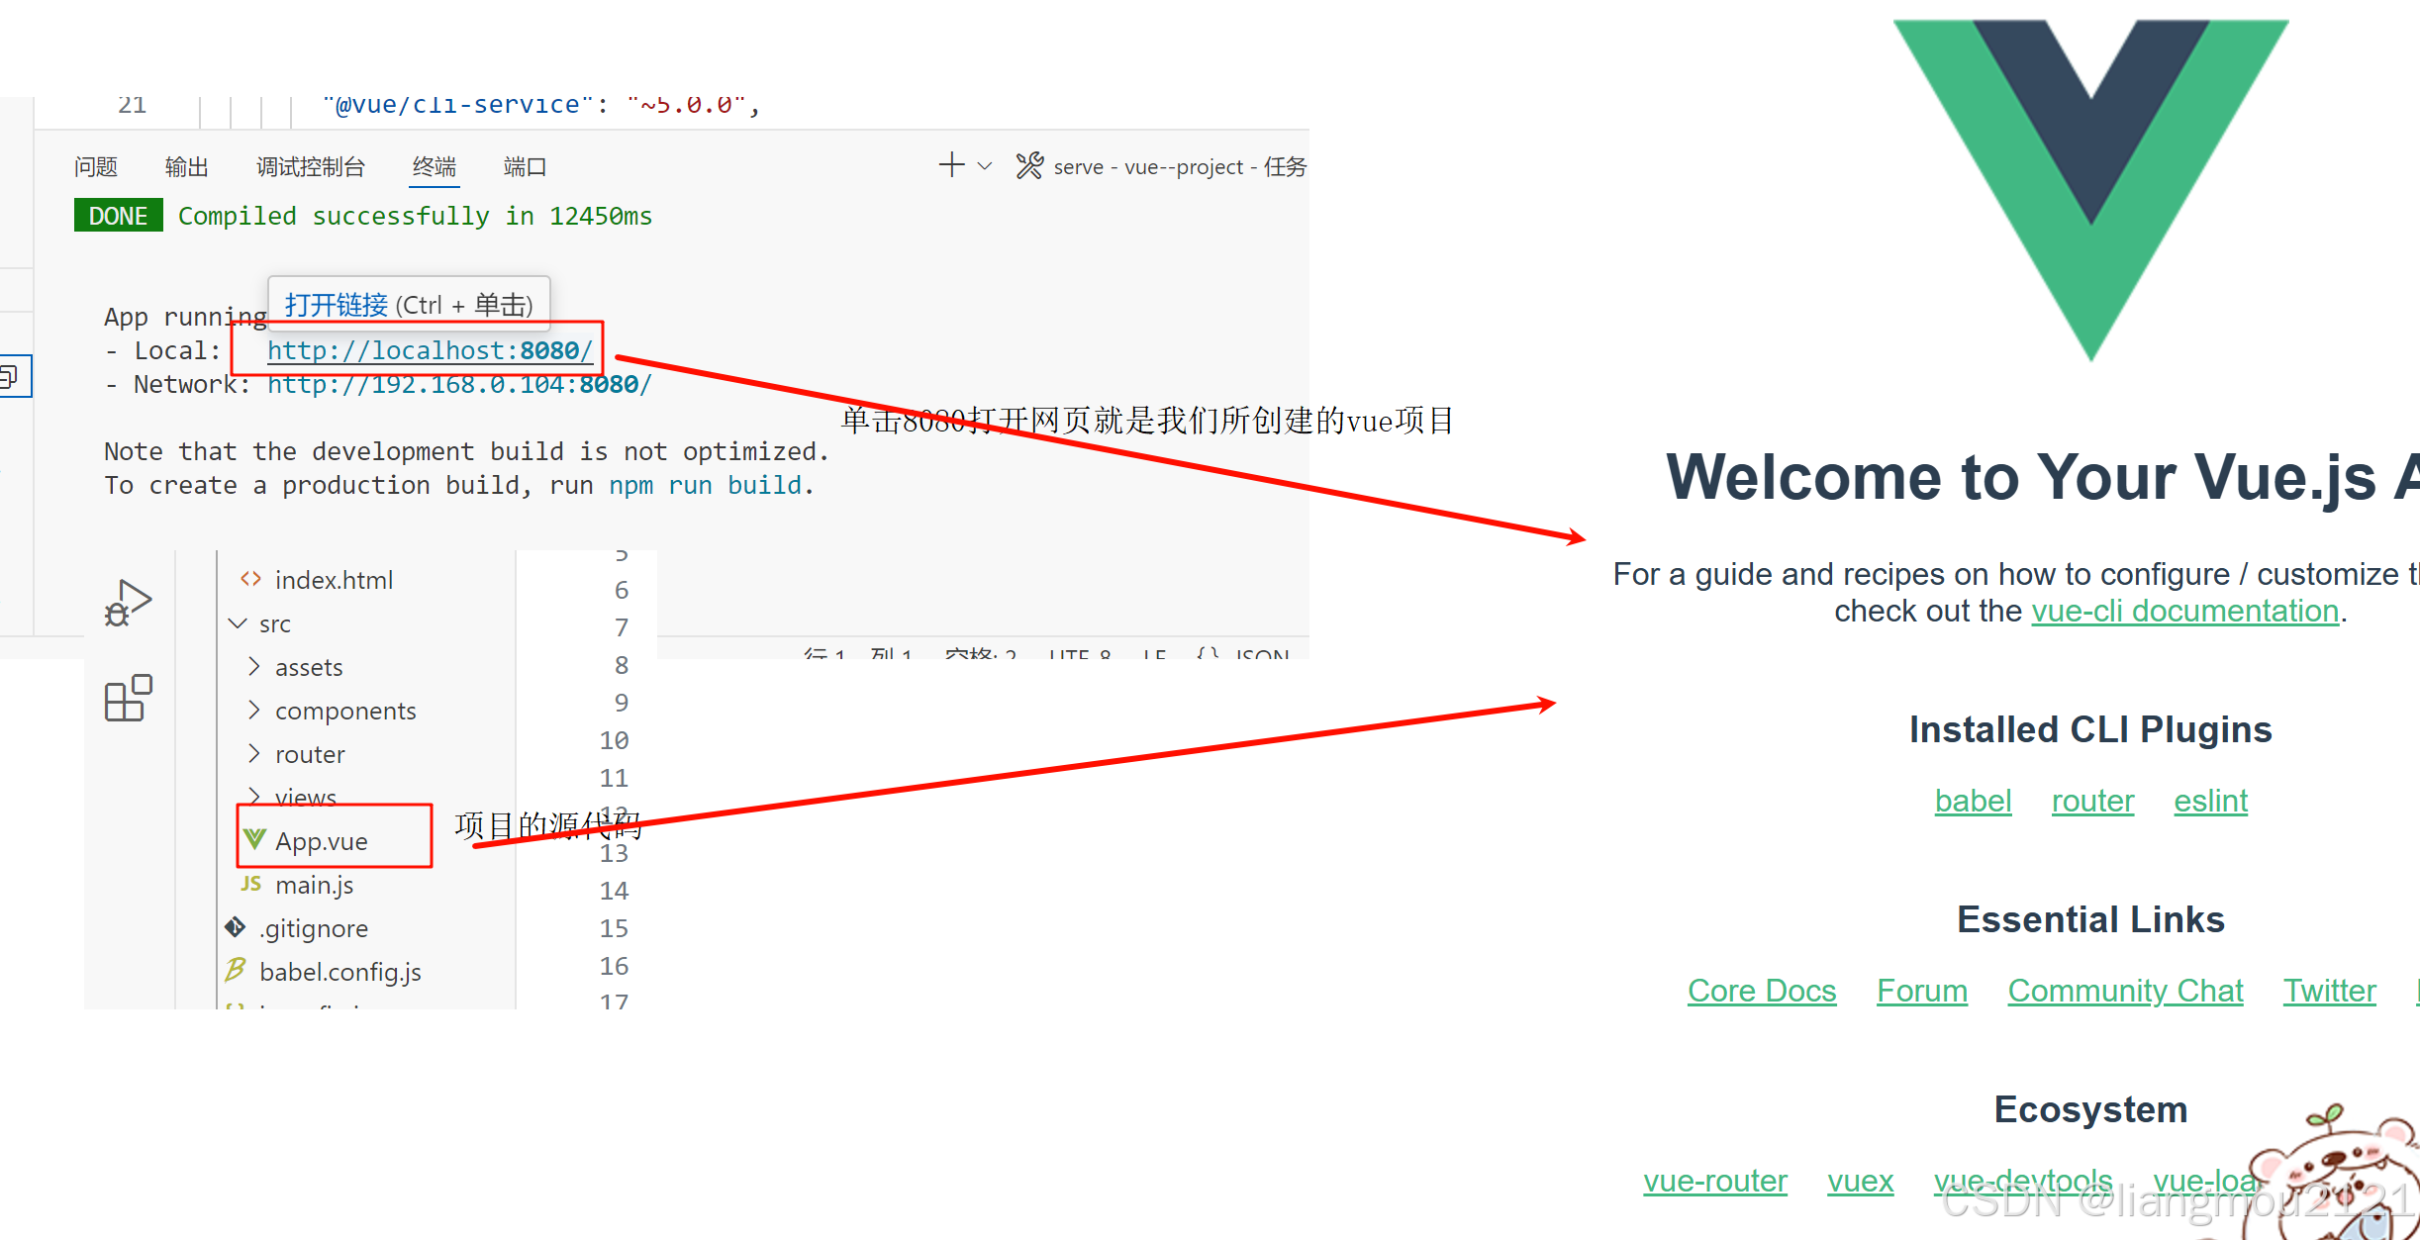
Task: Open the Extensions view icon
Action: click(x=128, y=699)
